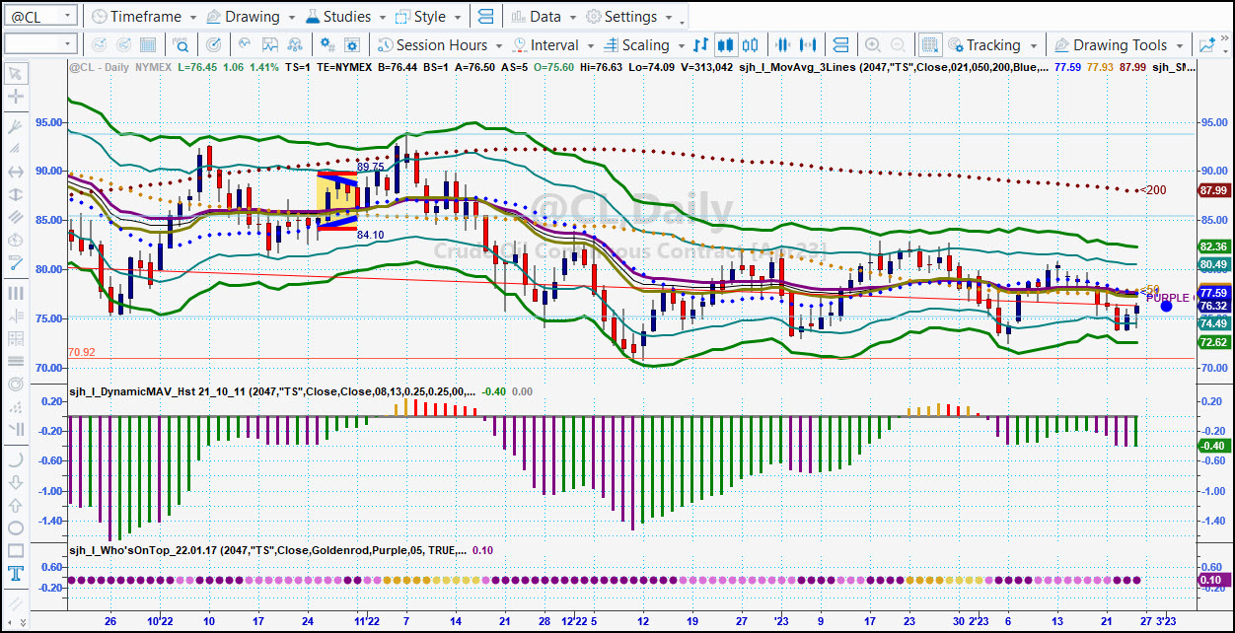Image resolution: width=1235 pixels, height=633 pixels.
Task: Click the 80.49 band price label
Action: (1214, 264)
